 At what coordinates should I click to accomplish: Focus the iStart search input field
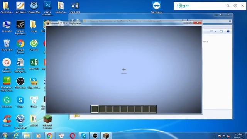click(207, 6)
